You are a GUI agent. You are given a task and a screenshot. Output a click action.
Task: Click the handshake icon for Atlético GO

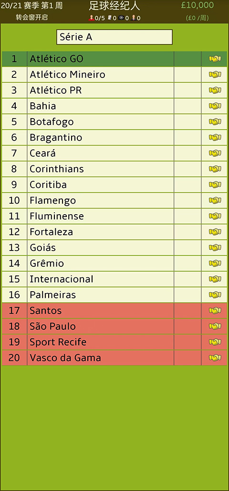coord(215,59)
